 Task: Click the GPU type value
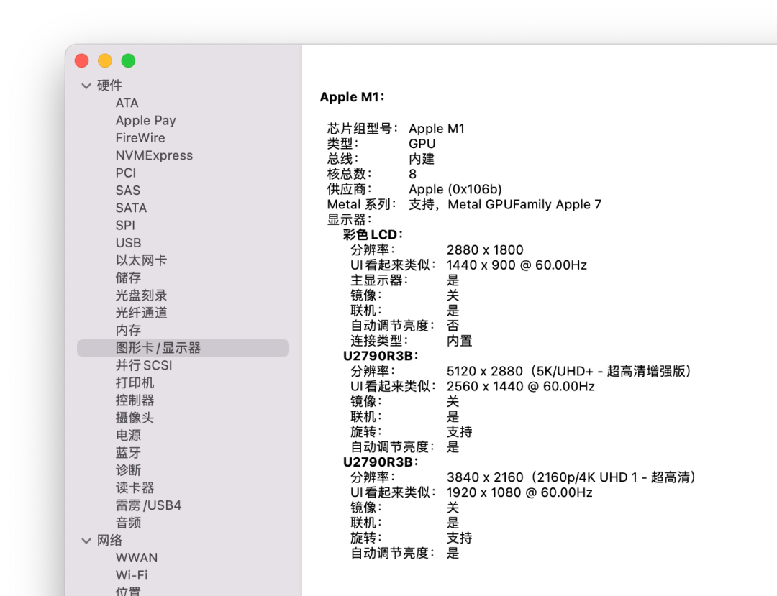422,144
